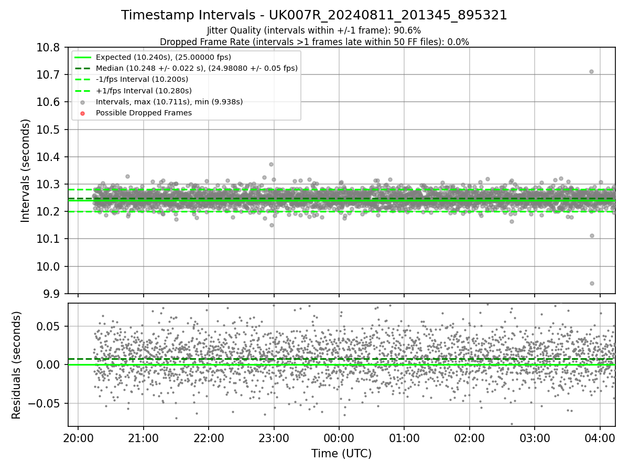The image size is (629, 472).
Task: Click the outlier point near 10.11 seconds at 03:50
Action: click(592, 235)
